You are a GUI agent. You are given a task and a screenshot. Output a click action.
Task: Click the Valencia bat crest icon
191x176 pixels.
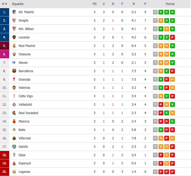14,88
